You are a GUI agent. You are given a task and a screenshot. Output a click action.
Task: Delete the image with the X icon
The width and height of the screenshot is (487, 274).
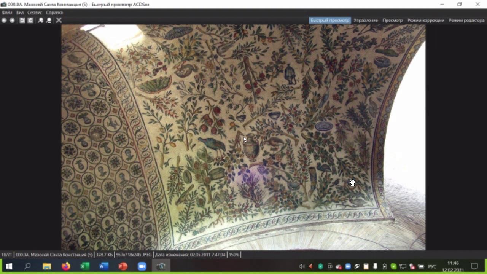[59, 20]
